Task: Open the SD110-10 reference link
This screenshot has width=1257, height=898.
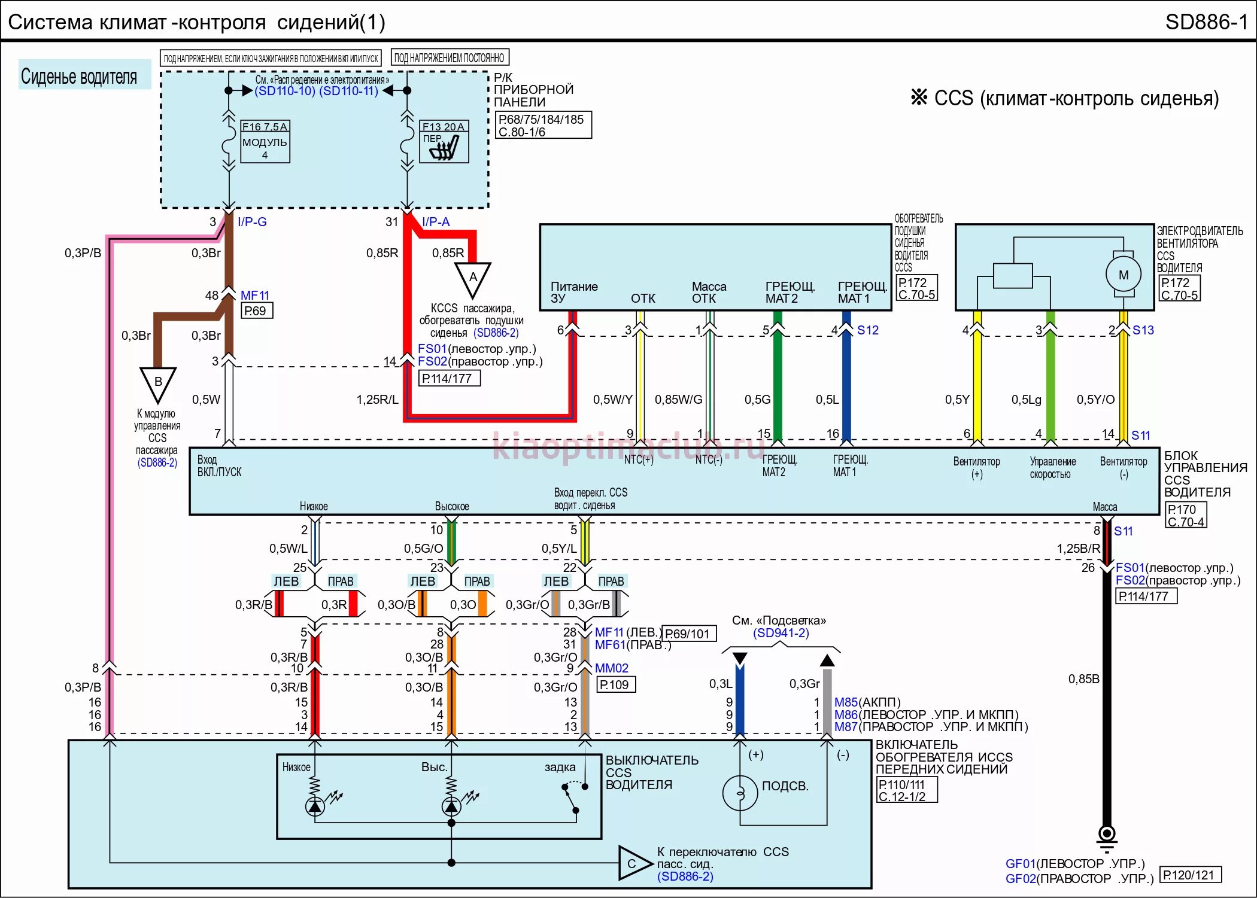Action: coord(285,91)
